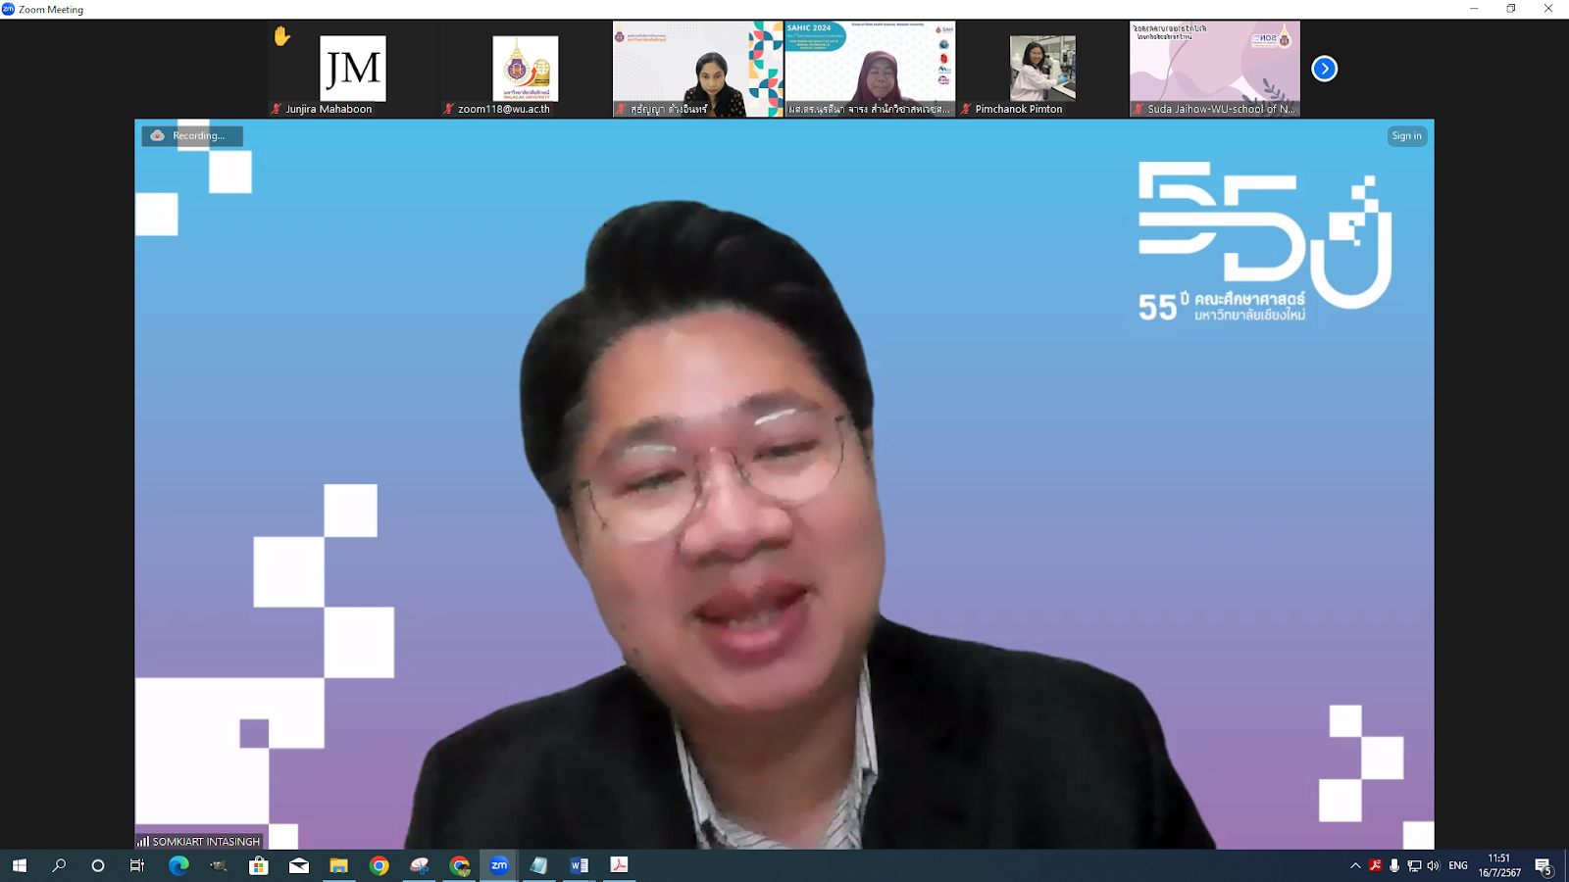Viewport: 1569px width, 882px height.
Task: Open Microsoft Word from the taskbar
Action: tap(580, 865)
